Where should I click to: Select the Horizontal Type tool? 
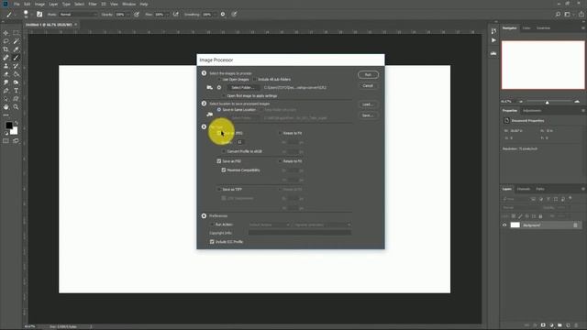(17, 91)
